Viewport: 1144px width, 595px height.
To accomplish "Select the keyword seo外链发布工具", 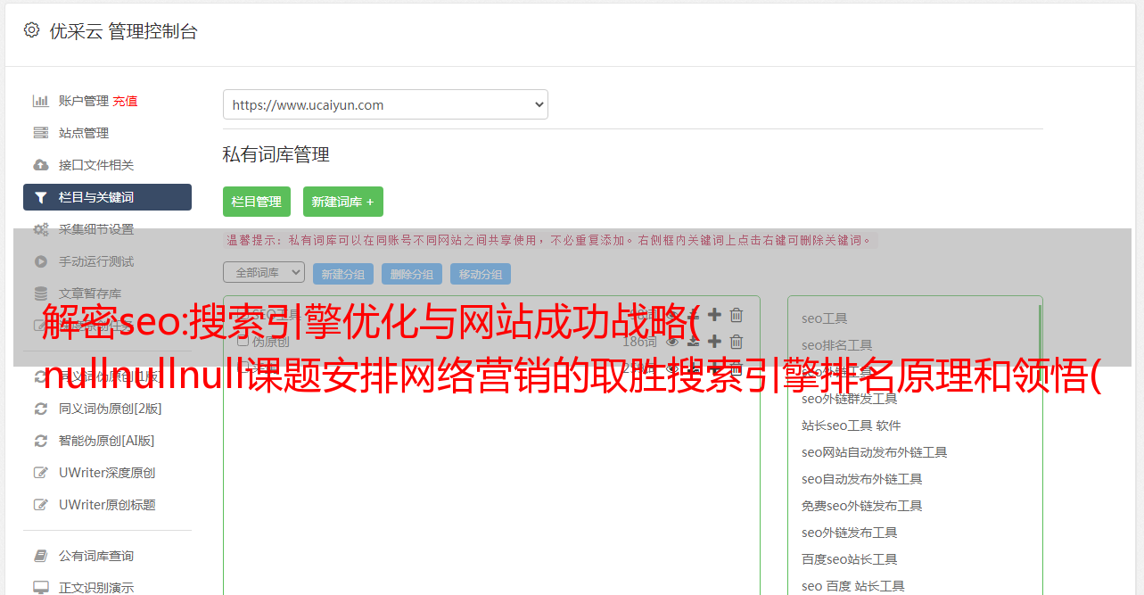I will 850,533.
